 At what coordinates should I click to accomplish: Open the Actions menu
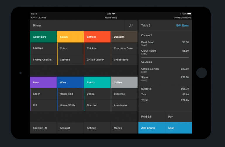coord(97,128)
